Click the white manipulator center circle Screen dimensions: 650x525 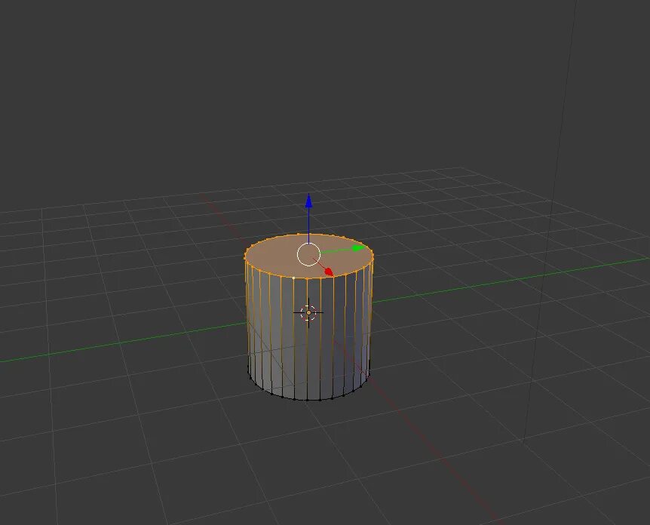coord(308,255)
